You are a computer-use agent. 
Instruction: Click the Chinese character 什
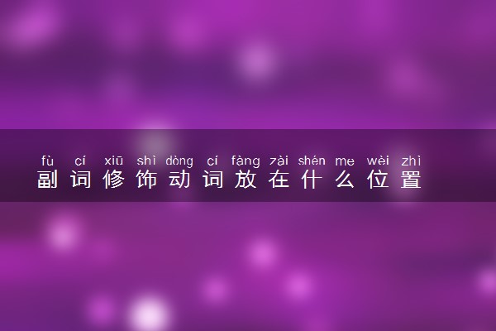pos(312,180)
